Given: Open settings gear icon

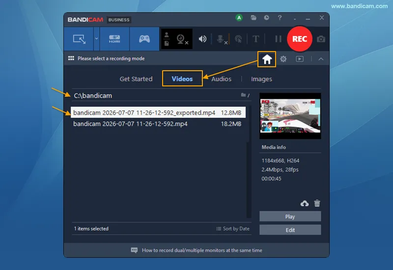Looking at the screenshot, I should pos(283,59).
